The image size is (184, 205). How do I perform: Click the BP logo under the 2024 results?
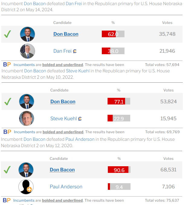click(7, 64)
